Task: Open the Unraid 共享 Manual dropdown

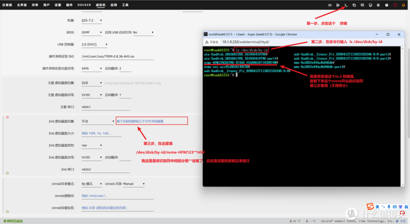Action: coord(134,184)
